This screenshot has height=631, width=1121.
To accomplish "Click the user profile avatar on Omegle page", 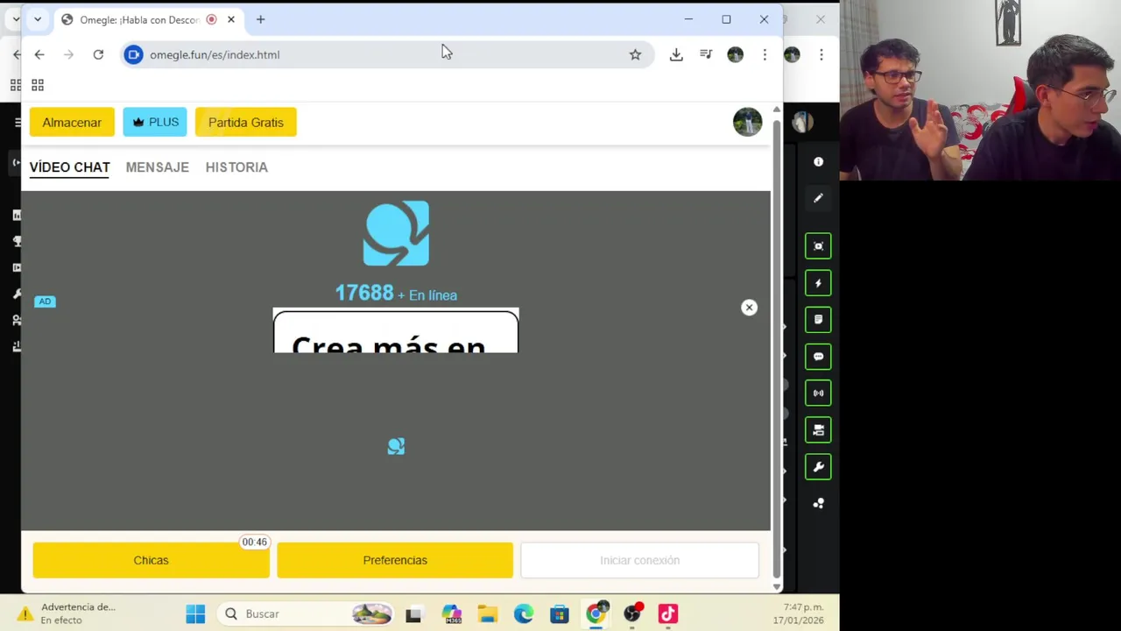I will (x=747, y=123).
